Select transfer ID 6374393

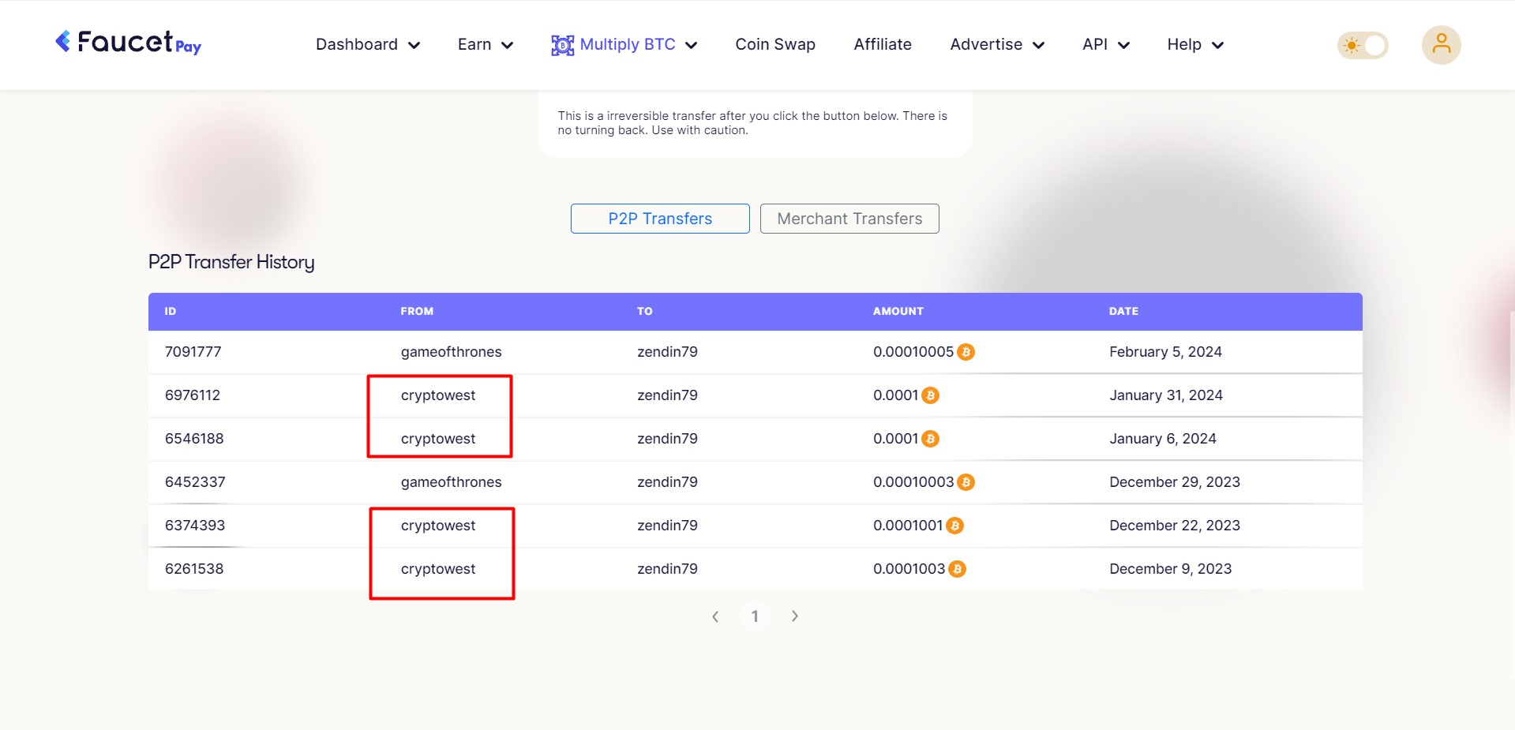coord(195,526)
